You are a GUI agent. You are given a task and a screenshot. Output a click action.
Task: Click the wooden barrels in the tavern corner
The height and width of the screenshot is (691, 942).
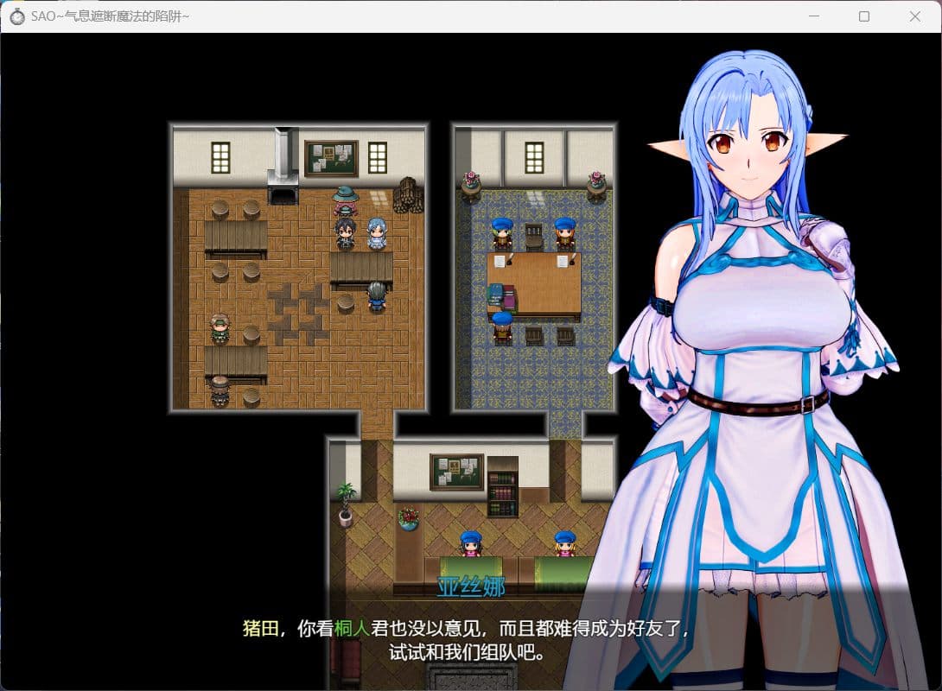(408, 194)
